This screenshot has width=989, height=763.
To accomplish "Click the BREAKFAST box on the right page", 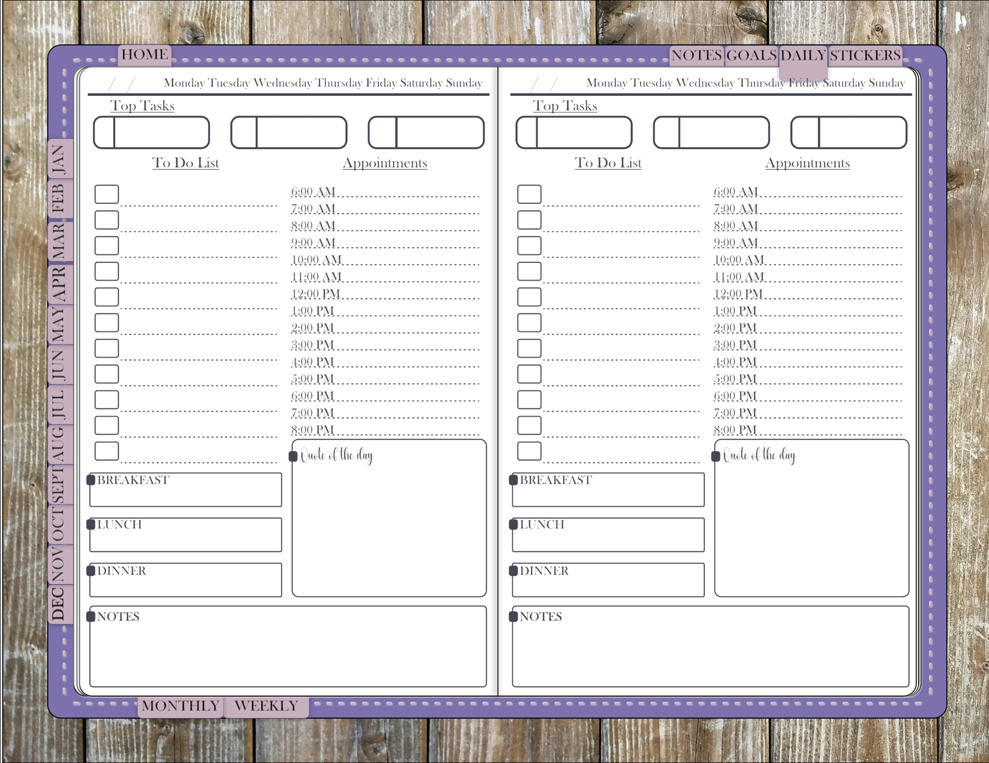I will click(x=608, y=490).
